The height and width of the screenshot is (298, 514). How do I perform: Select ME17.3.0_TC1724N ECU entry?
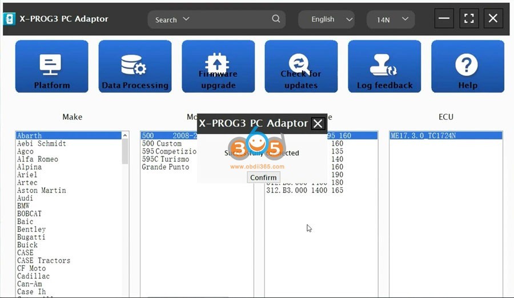446,135
